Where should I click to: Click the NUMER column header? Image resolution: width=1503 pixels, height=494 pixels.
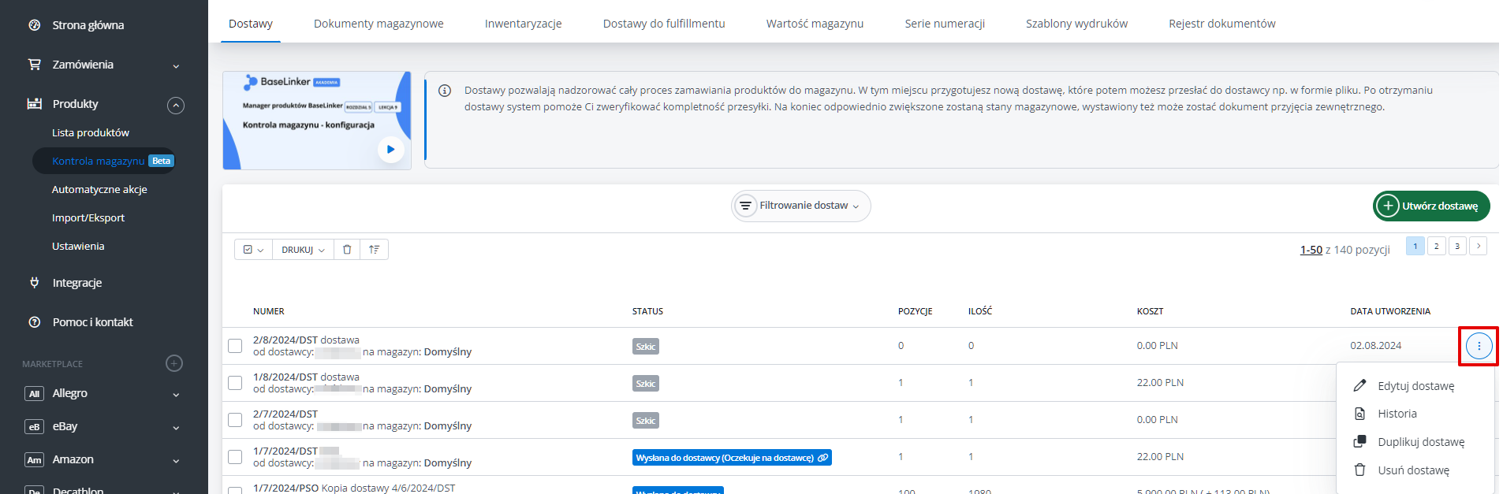pyautogui.click(x=269, y=311)
